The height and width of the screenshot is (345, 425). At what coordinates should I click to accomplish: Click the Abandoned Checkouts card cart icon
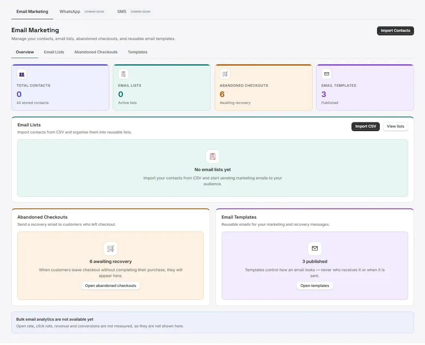pos(225,74)
